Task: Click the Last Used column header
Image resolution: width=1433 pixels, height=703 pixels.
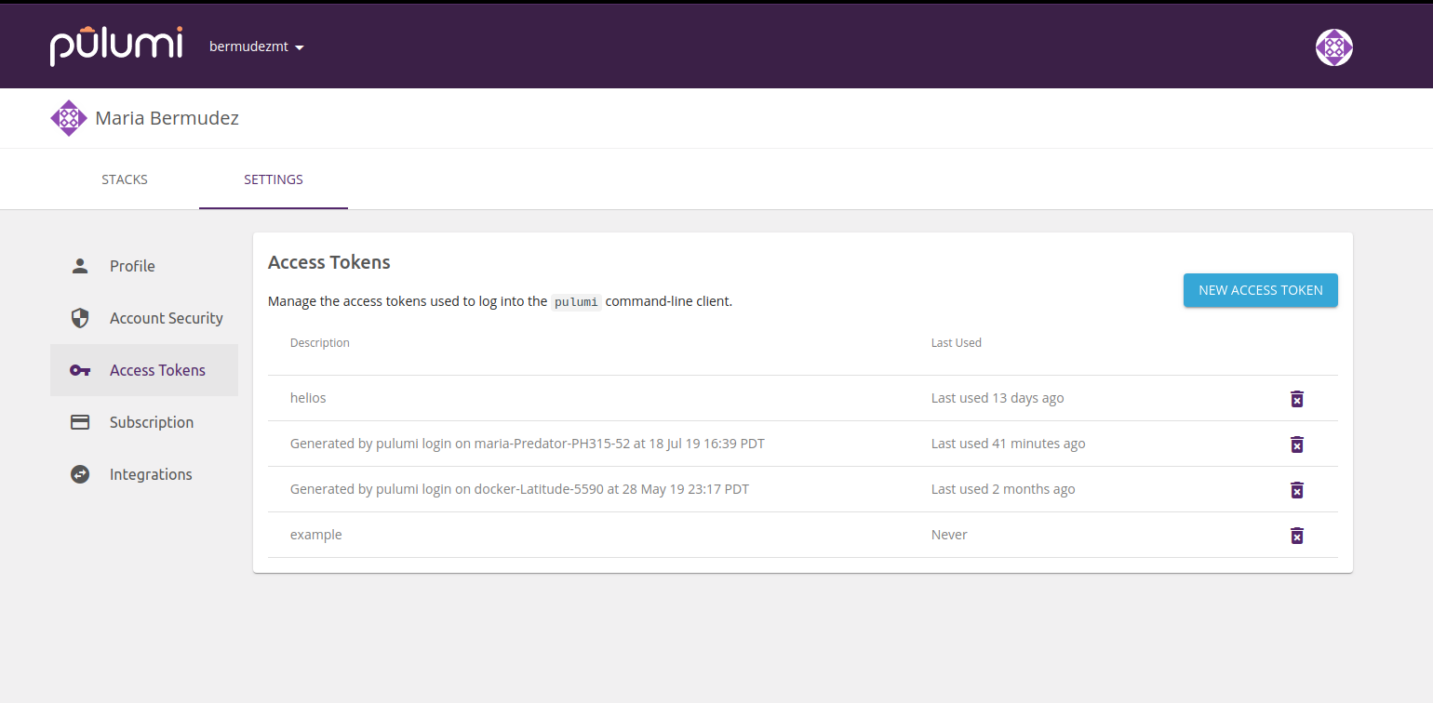Action: point(956,343)
